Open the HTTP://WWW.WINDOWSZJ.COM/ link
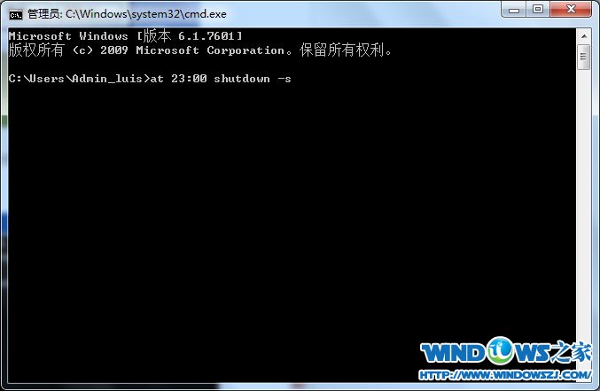 click(504, 375)
